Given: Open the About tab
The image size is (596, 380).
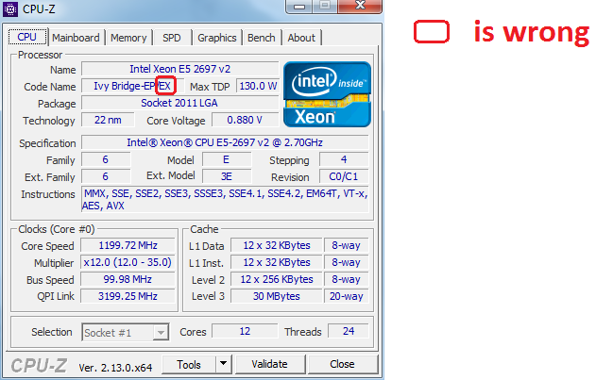Looking at the screenshot, I should click(x=301, y=38).
